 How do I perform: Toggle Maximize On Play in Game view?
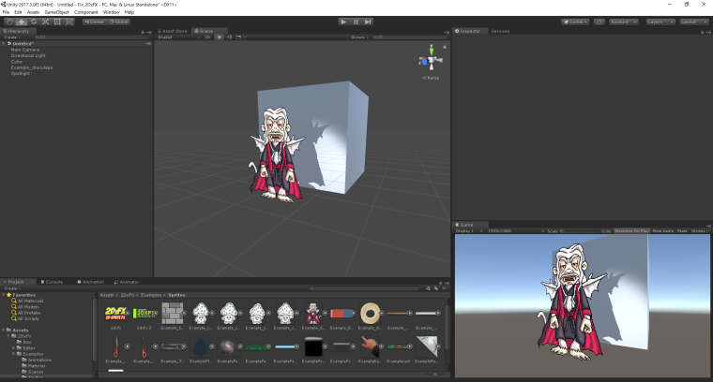631,231
